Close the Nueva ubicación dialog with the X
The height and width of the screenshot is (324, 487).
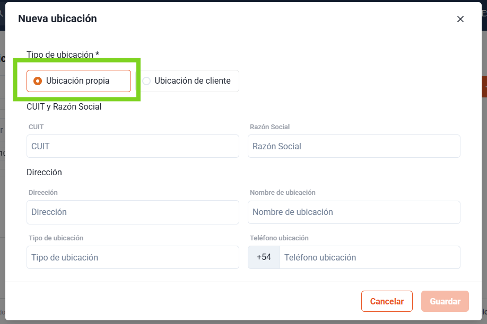tap(460, 19)
